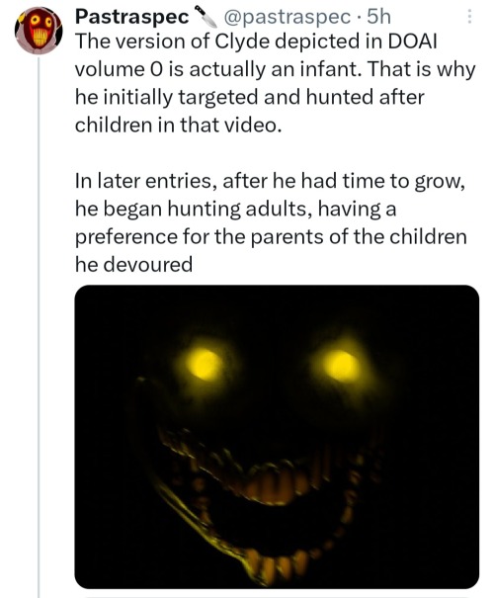Visit the @pastraspec handle link
This screenshot has width=494, height=598.
tap(288, 17)
